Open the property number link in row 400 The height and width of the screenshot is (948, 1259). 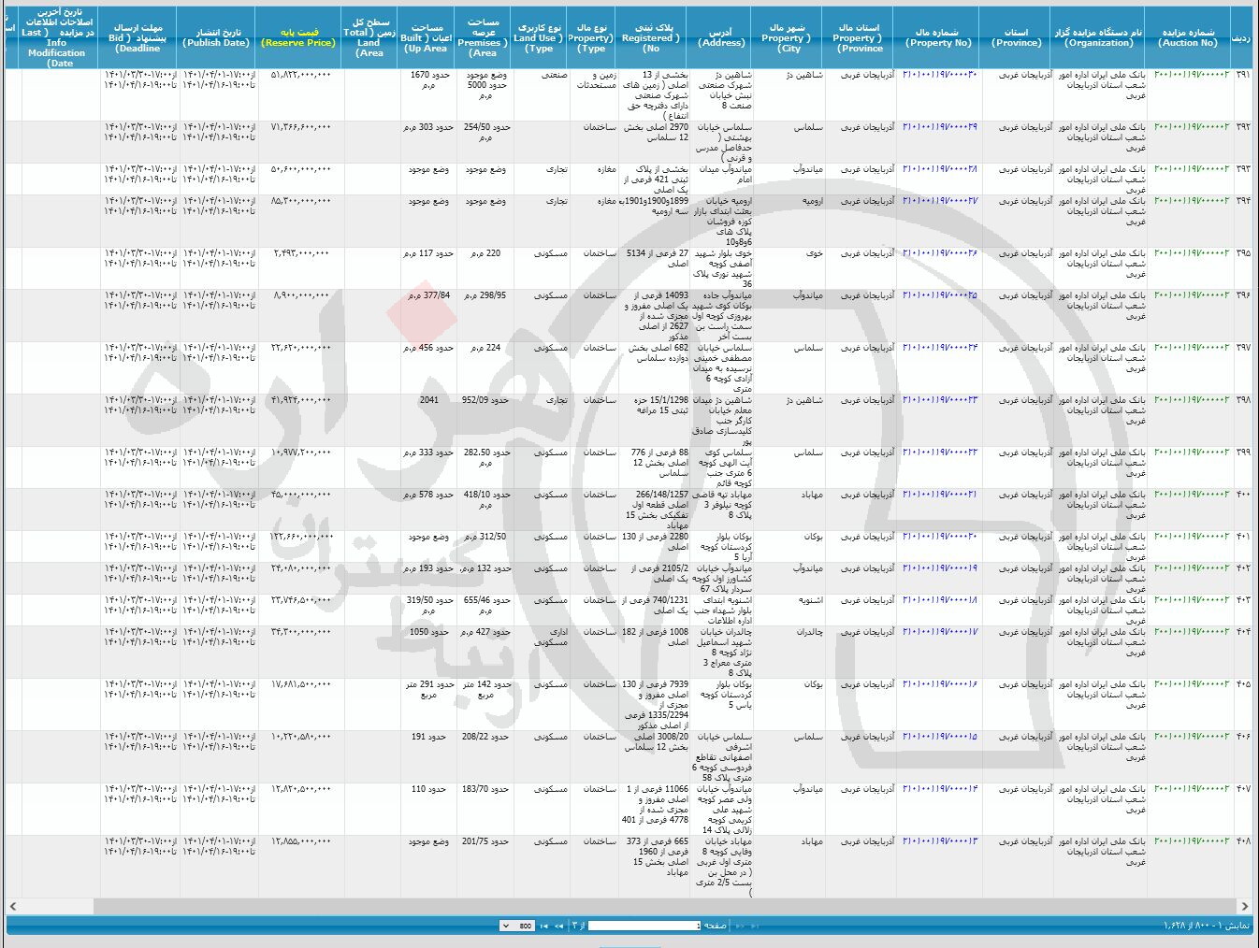938,495
